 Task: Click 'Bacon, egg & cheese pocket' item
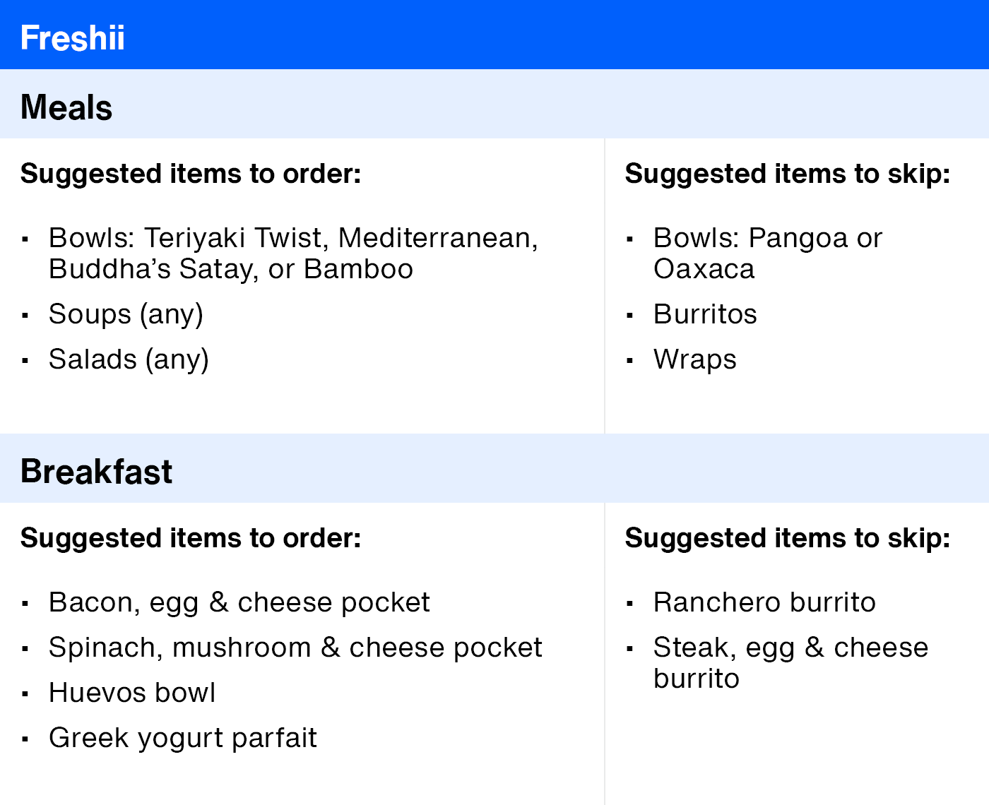[239, 603]
